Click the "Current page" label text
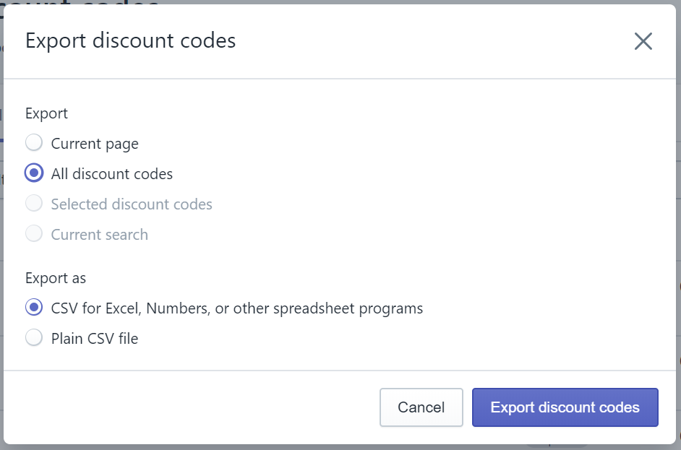 pyautogui.click(x=95, y=144)
